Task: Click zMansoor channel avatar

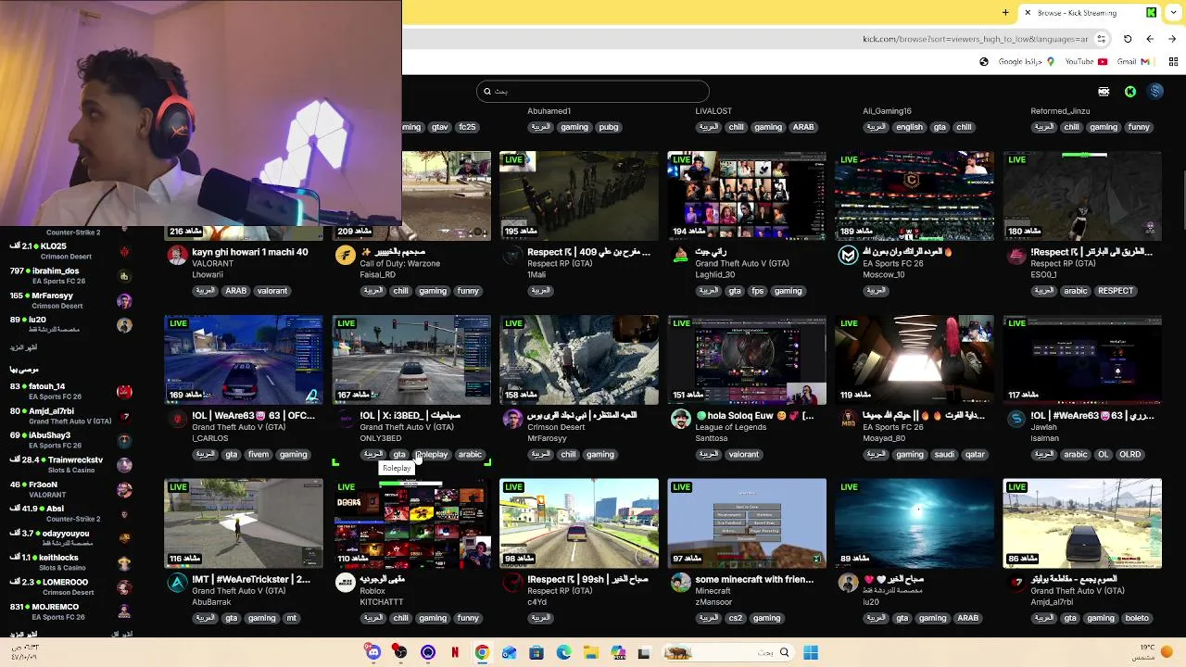Action: 680,583
